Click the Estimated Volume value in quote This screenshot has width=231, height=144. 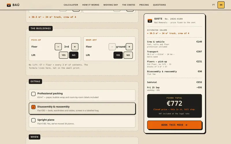point(168,33)
